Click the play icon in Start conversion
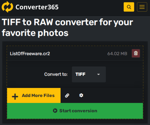Image resolution: width=150 pixels, height=125 pixels. (55, 111)
